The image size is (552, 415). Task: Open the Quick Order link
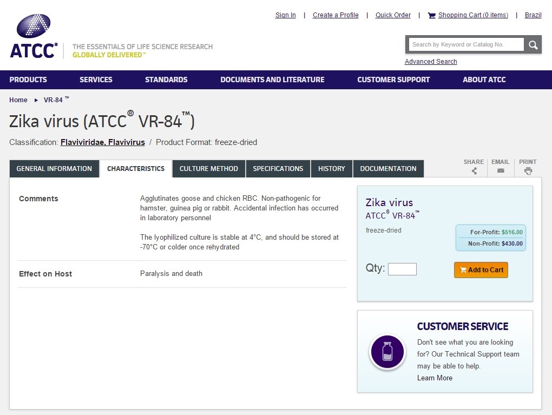point(393,15)
